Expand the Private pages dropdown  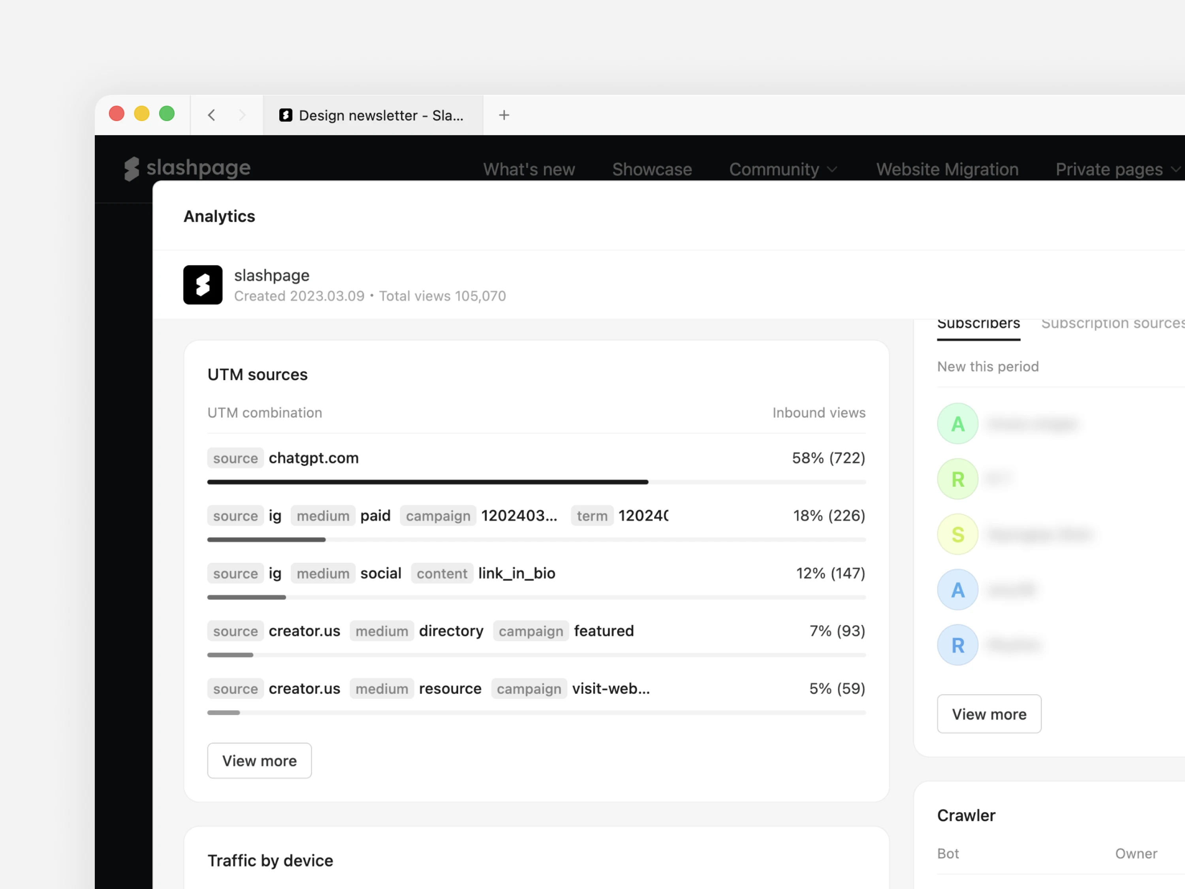[1118, 170]
